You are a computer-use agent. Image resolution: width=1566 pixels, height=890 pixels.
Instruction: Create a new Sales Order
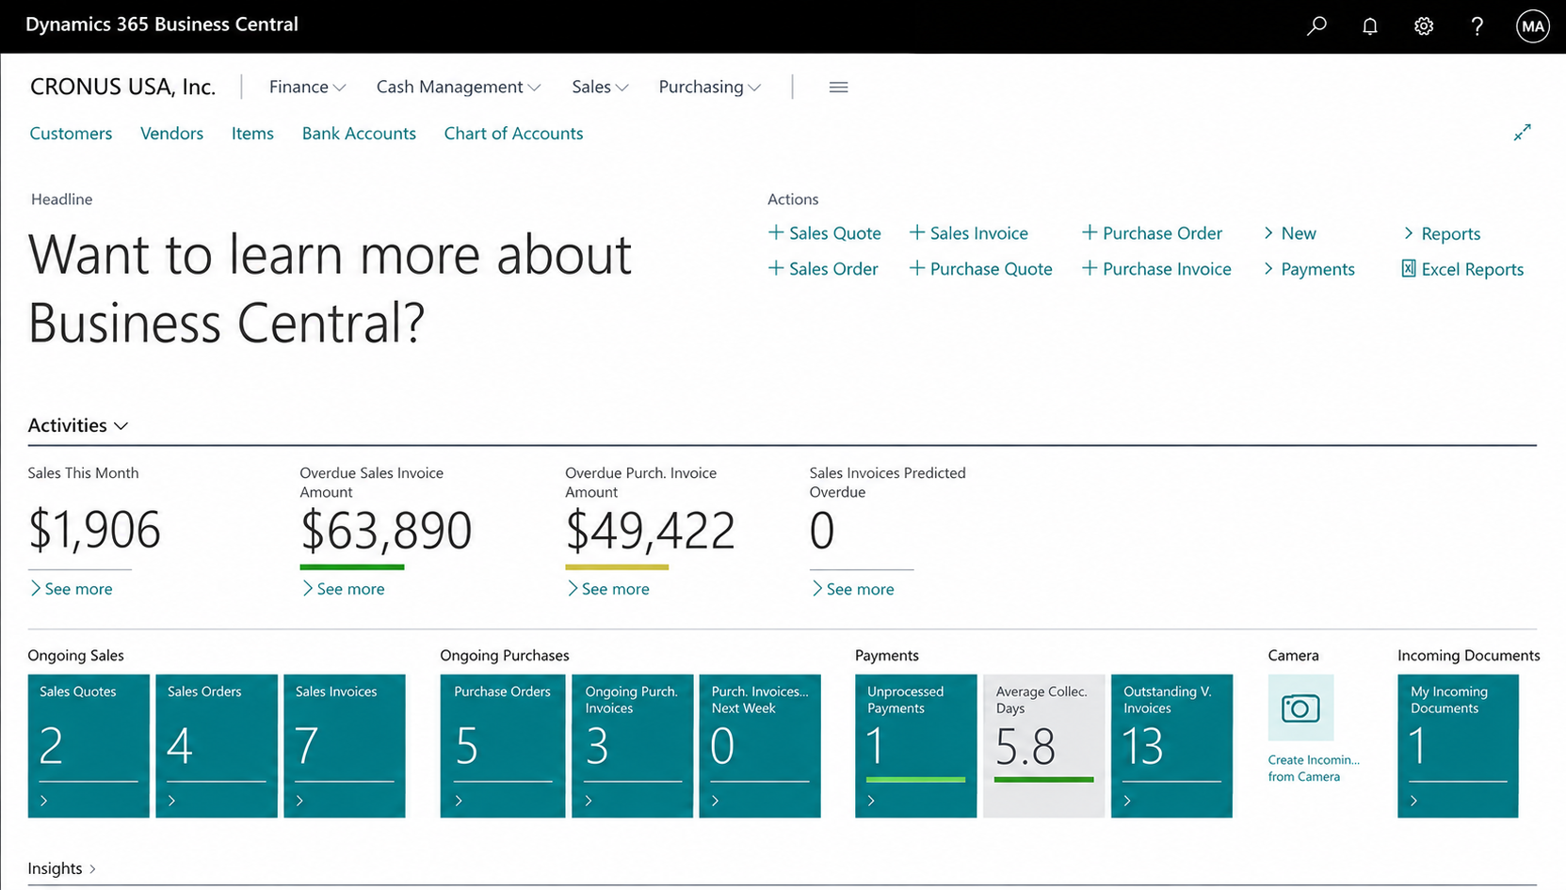coord(823,269)
